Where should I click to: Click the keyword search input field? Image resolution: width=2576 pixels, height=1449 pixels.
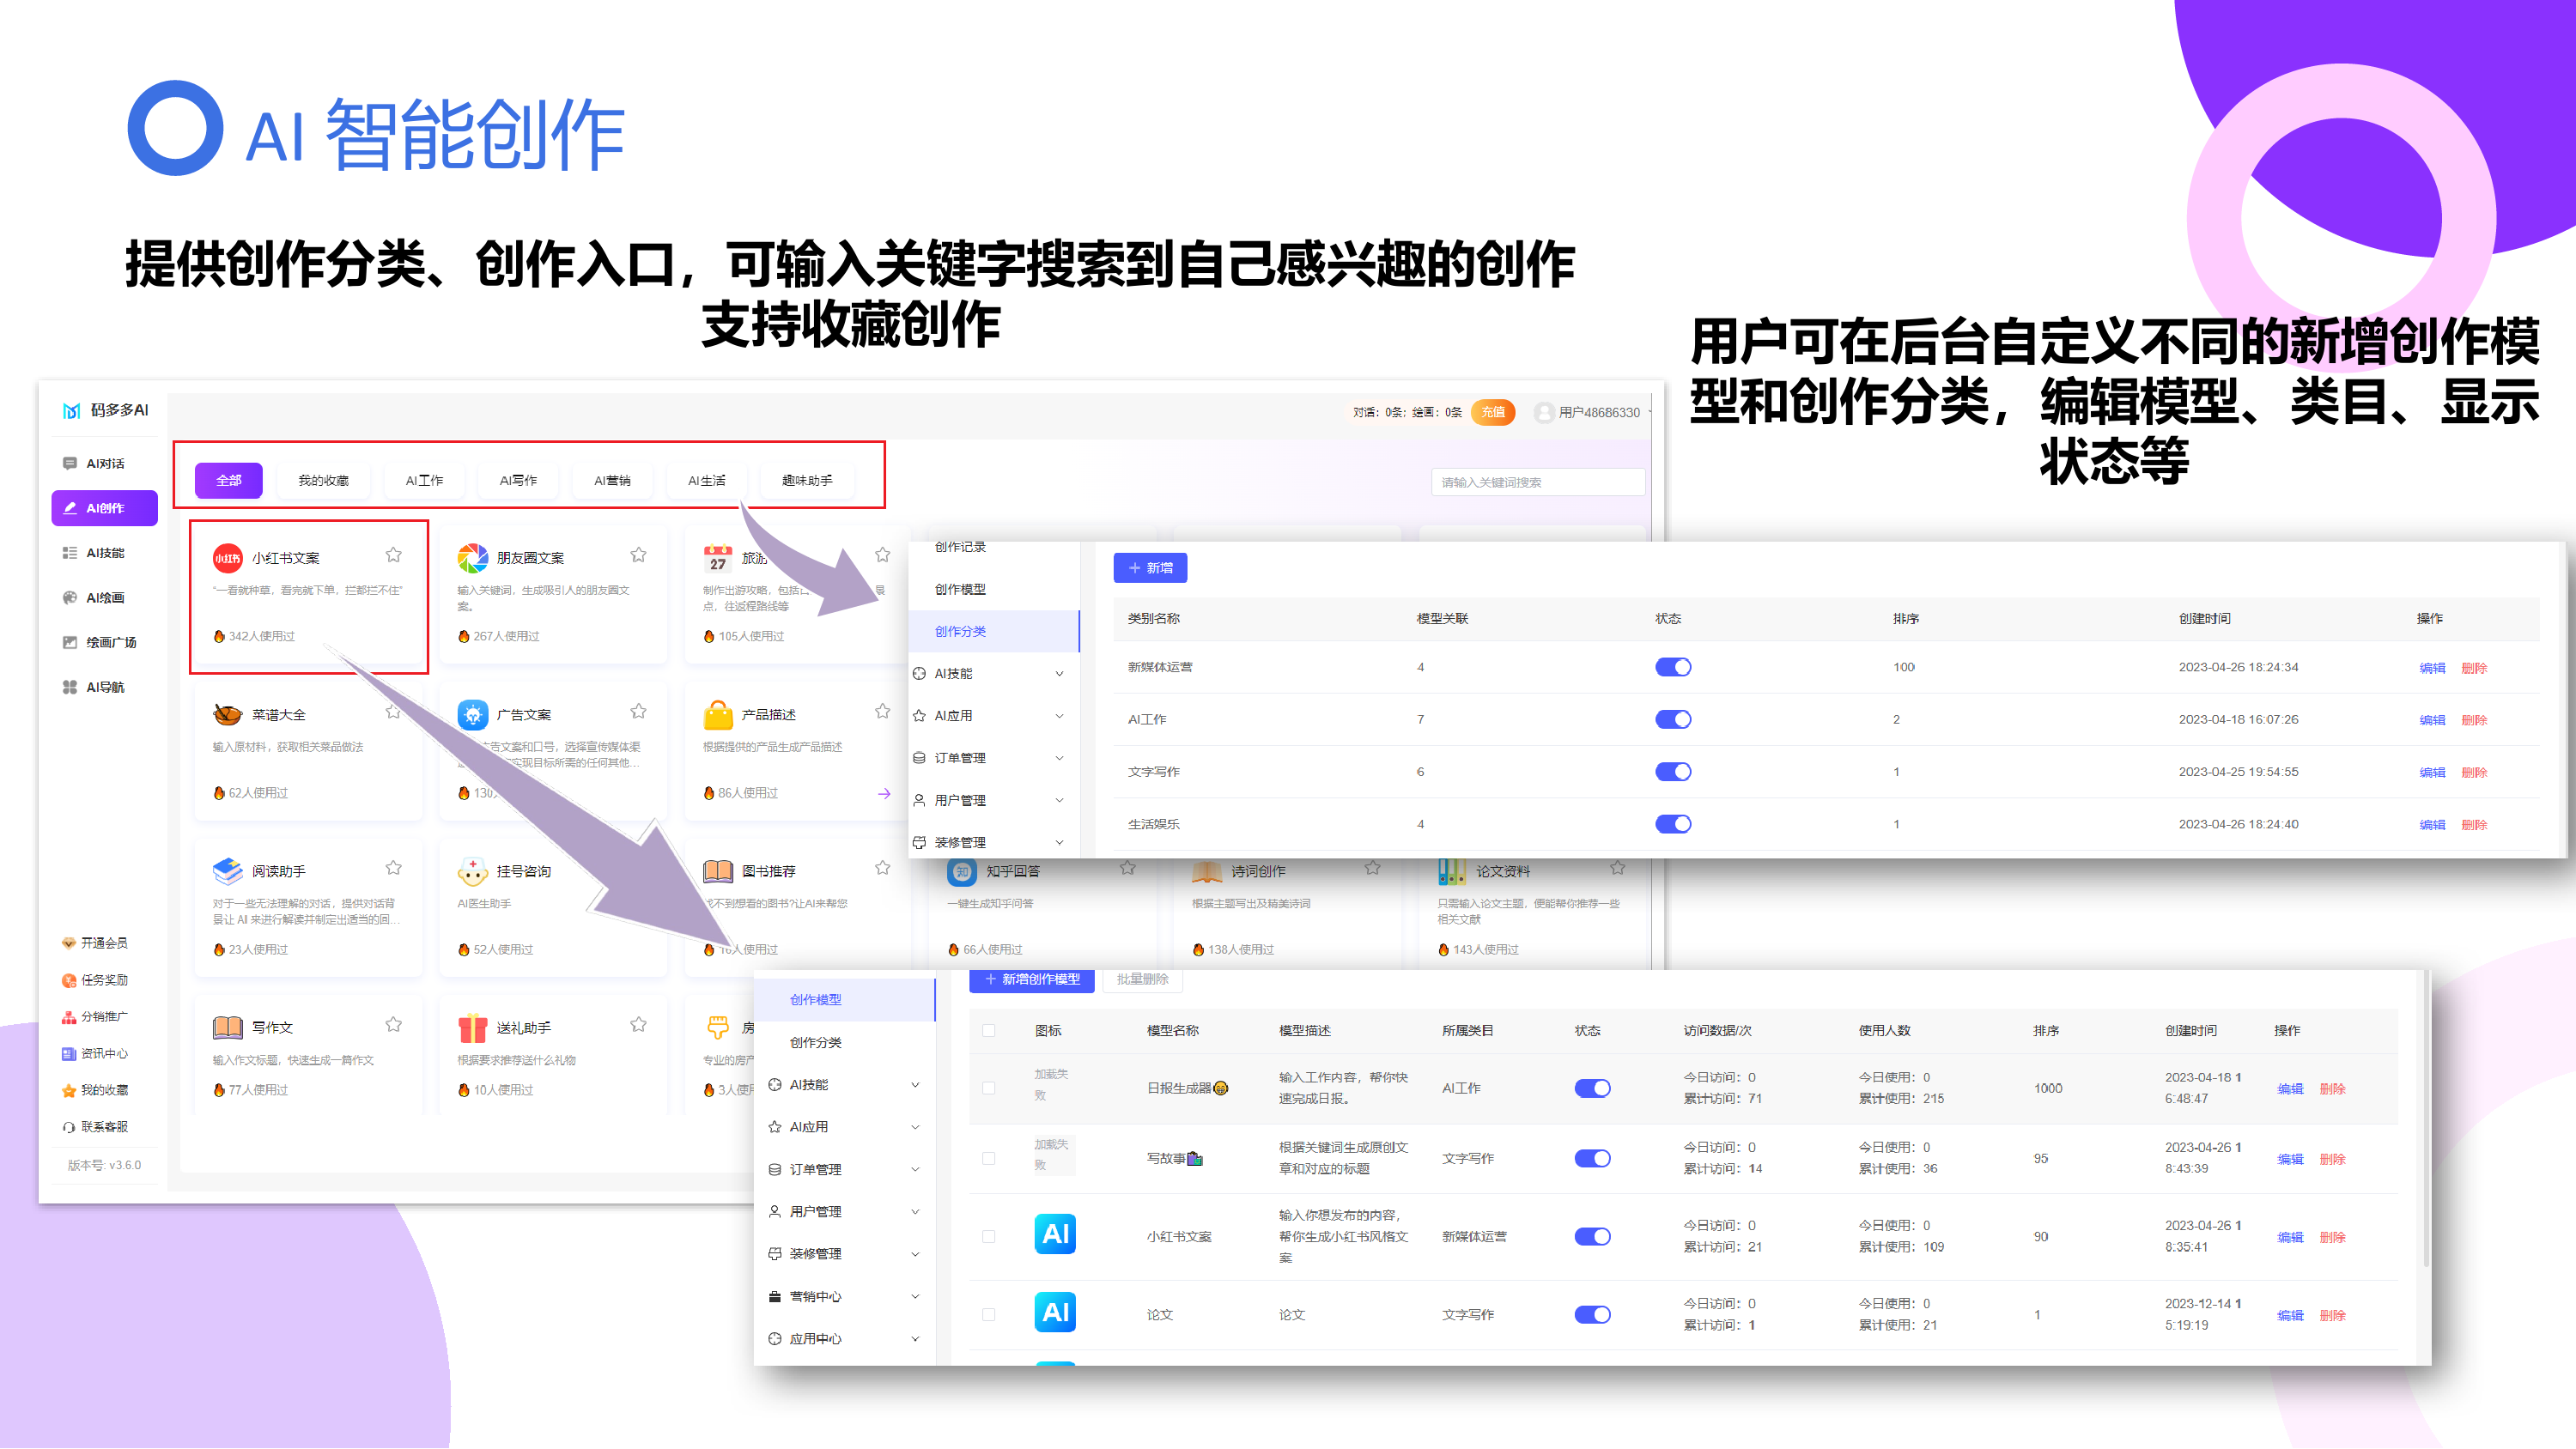coord(1537,482)
